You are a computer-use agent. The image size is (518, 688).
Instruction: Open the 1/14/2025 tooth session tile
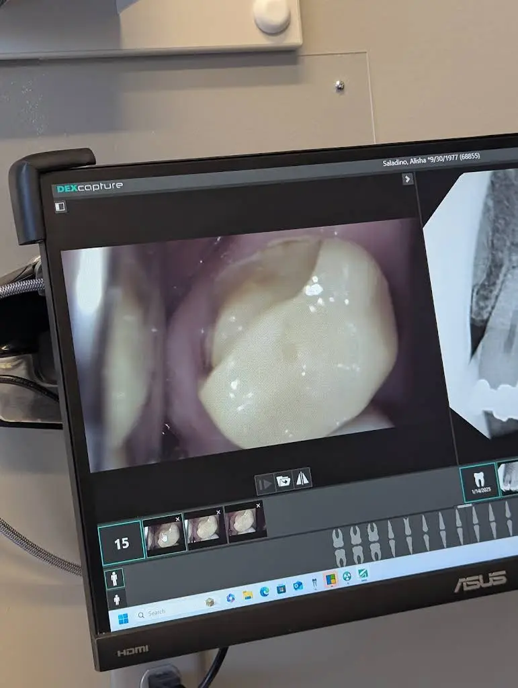(x=480, y=482)
